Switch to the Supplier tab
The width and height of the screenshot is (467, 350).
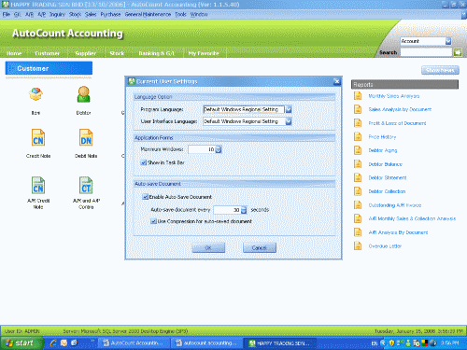(x=86, y=53)
